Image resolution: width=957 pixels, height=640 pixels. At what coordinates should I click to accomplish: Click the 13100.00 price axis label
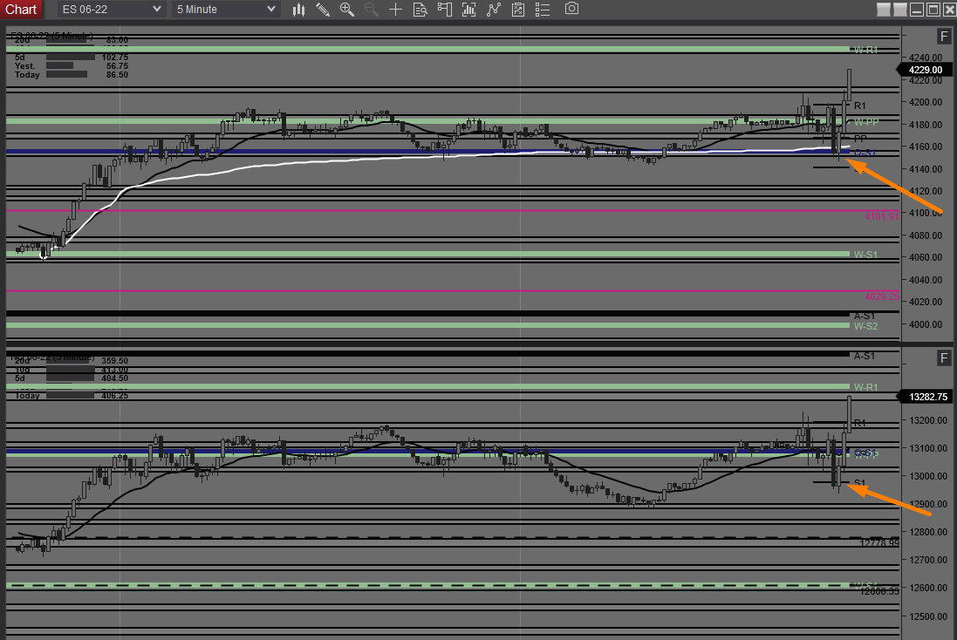pos(927,448)
